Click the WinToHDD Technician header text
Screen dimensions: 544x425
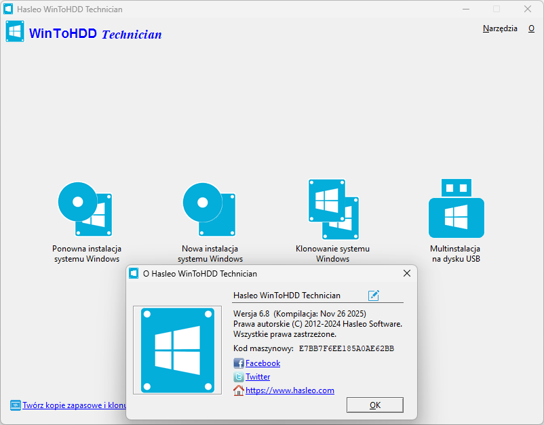[96, 34]
